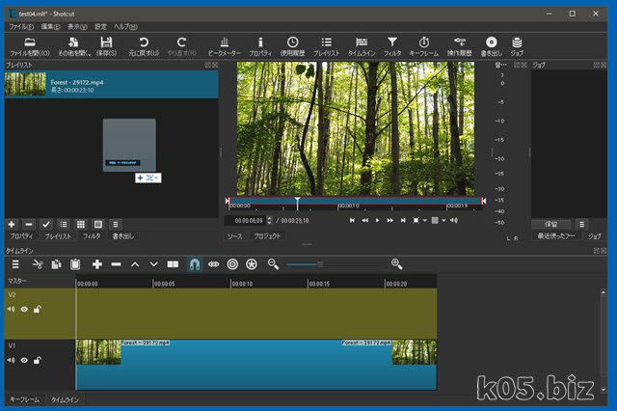Open the Filters panel funnel icon
Screen dimensions: 617x411
(392, 46)
